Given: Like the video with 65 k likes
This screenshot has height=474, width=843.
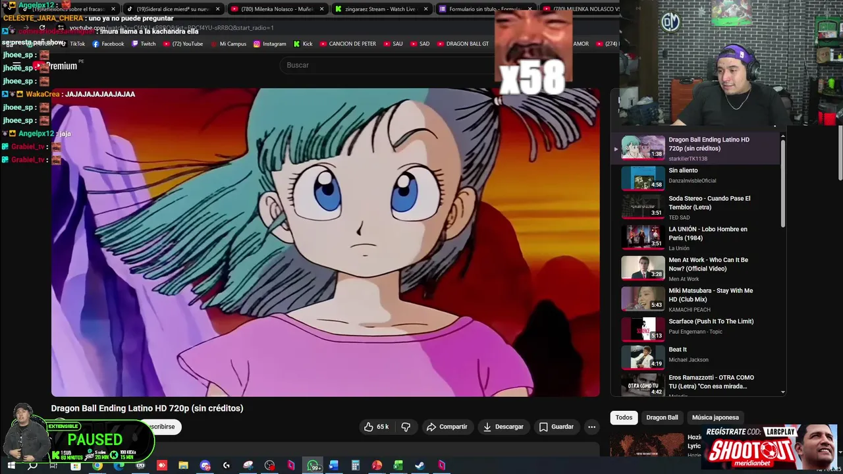Looking at the screenshot, I should (376, 427).
